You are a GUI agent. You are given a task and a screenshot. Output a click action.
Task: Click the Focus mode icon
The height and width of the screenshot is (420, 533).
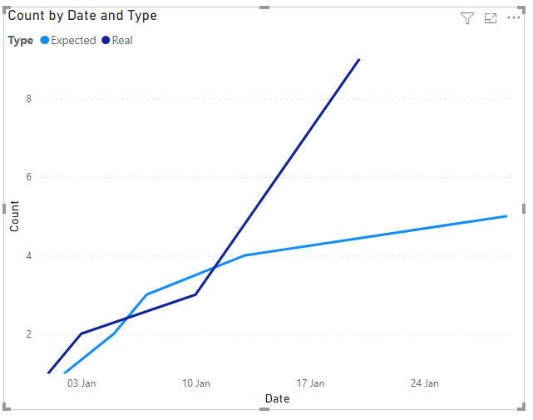491,18
